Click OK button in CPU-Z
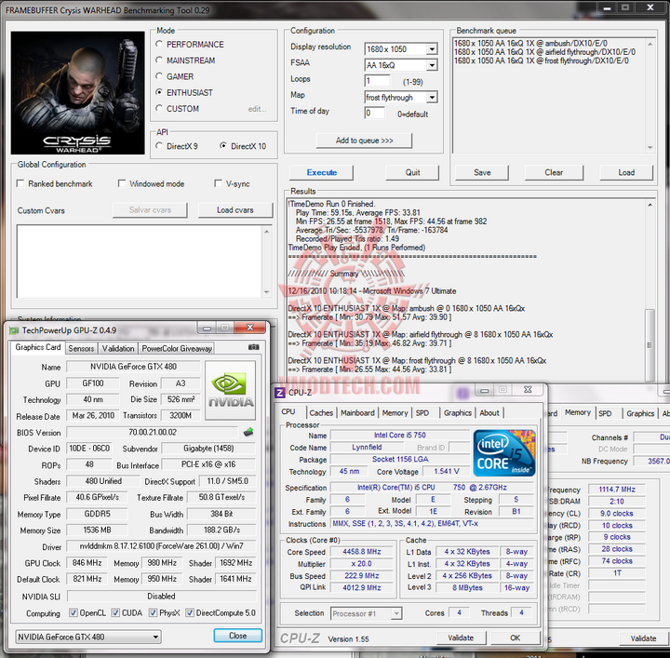 (x=515, y=638)
